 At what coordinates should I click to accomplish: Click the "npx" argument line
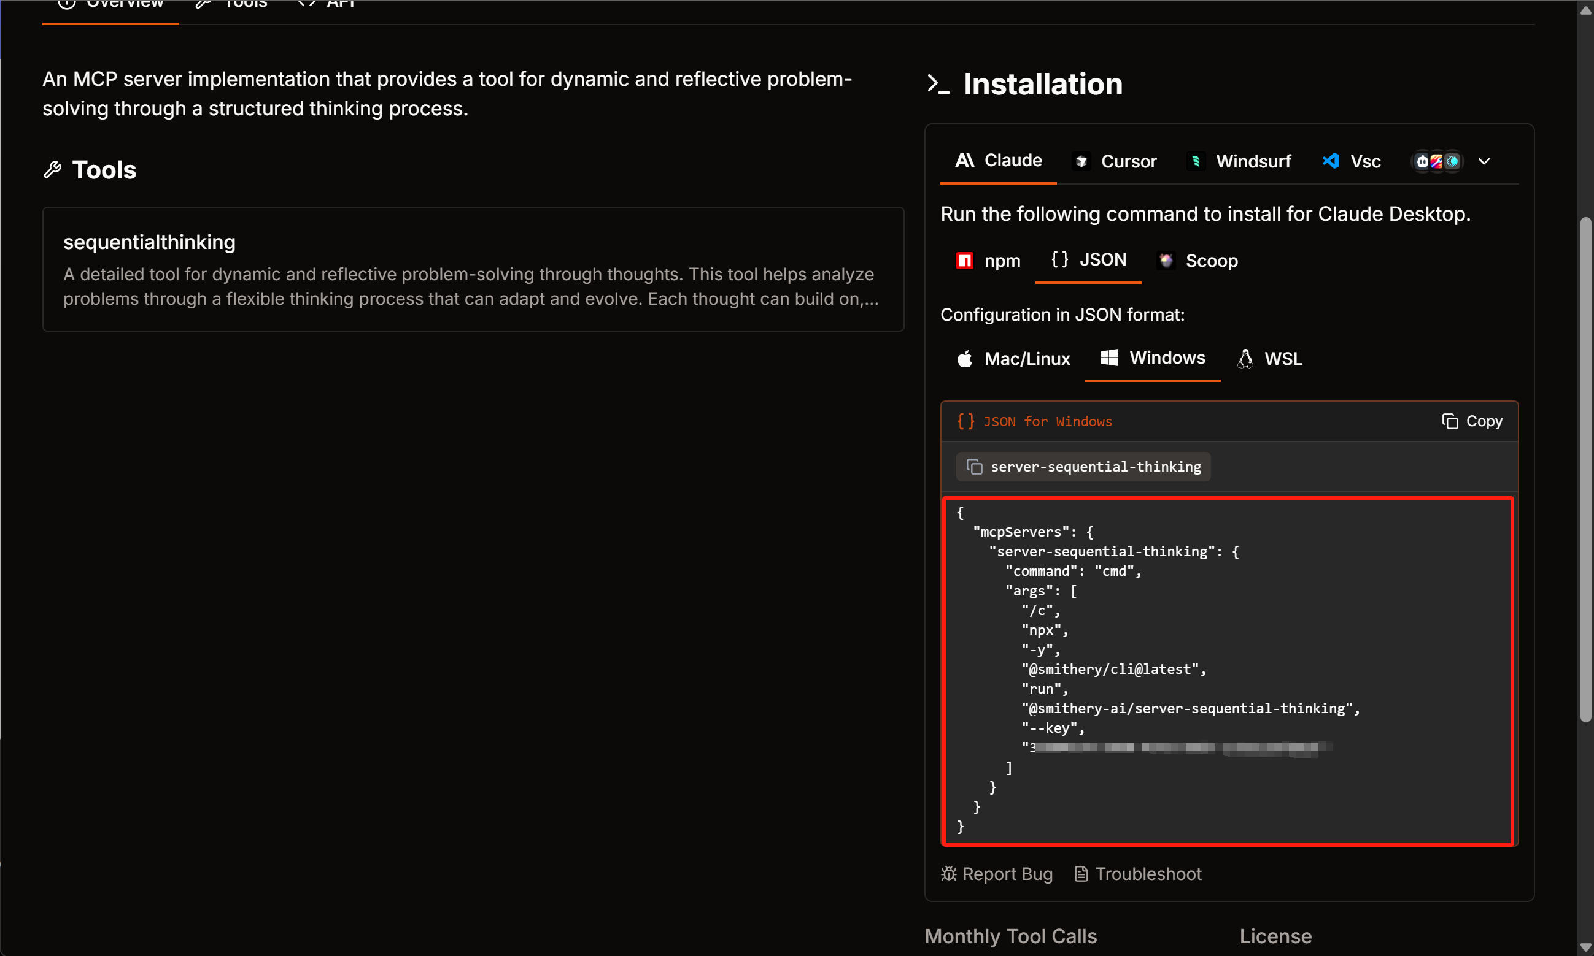pos(1045,630)
